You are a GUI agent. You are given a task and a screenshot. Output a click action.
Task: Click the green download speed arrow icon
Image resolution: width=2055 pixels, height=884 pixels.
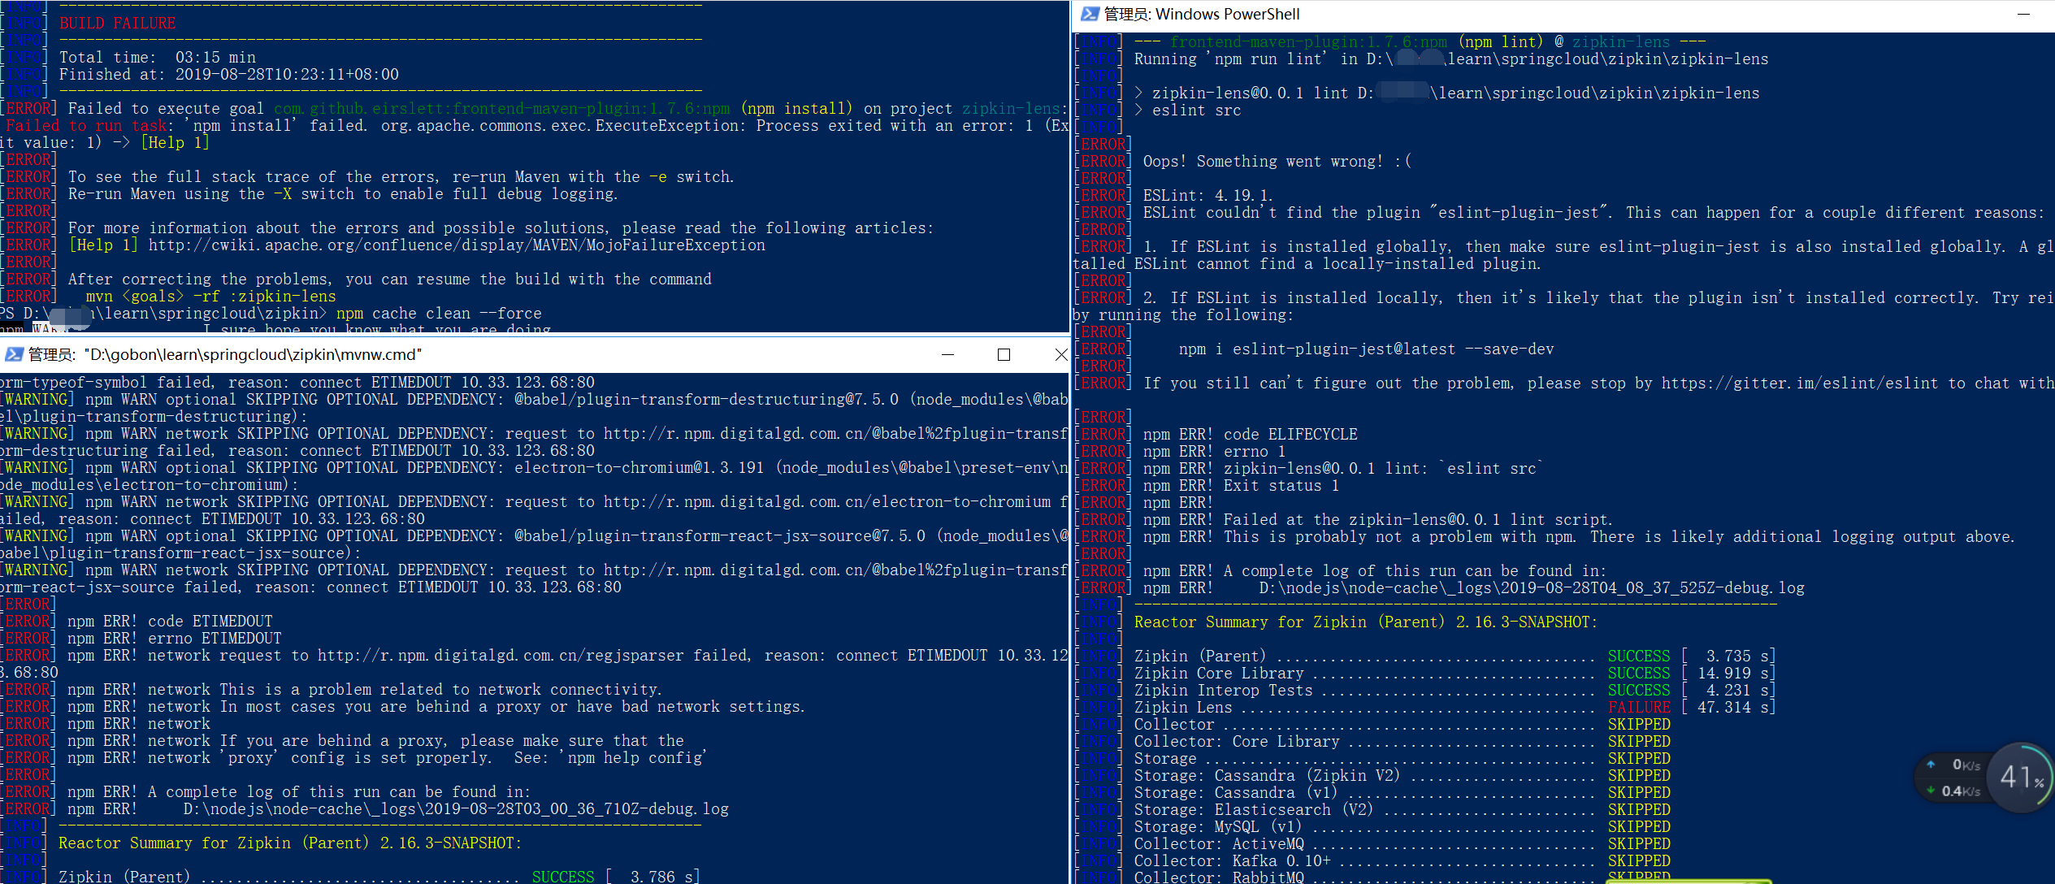click(1931, 789)
